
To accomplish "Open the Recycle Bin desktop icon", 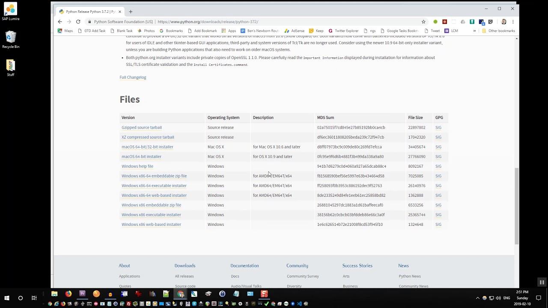I will [11, 39].
